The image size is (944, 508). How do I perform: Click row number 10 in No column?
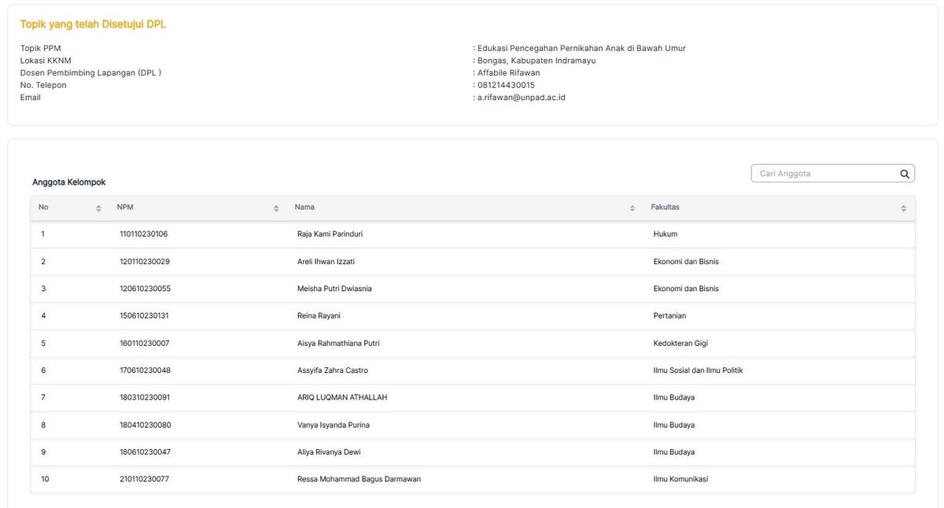tap(45, 479)
